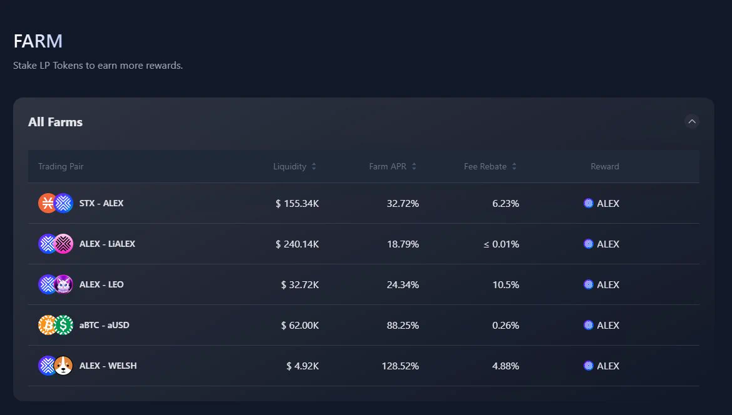Viewport: 732px width, 415px height.
Task: Click Farm APR value 24.34%
Action: (403, 284)
